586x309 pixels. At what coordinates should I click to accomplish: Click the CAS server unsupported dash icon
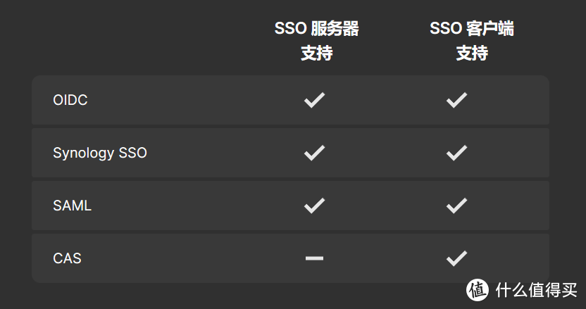click(314, 258)
